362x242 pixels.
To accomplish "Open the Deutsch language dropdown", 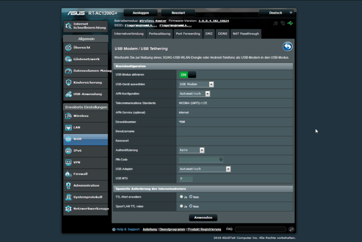I will pyautogui.click(x=276, y=13).
